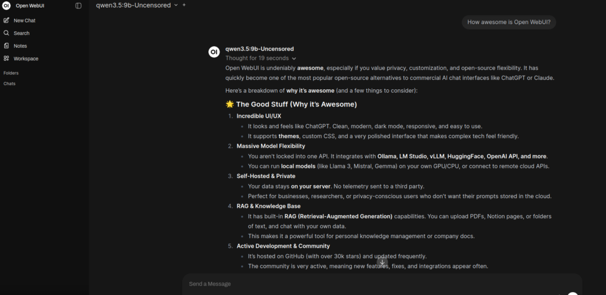Click the assistant avatar next to qwen3.5:9b-Uncensored
This screenshot has width=606, height=295.
pos(214,52)
